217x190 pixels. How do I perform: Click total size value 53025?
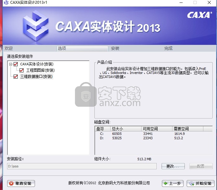[117, 138]
